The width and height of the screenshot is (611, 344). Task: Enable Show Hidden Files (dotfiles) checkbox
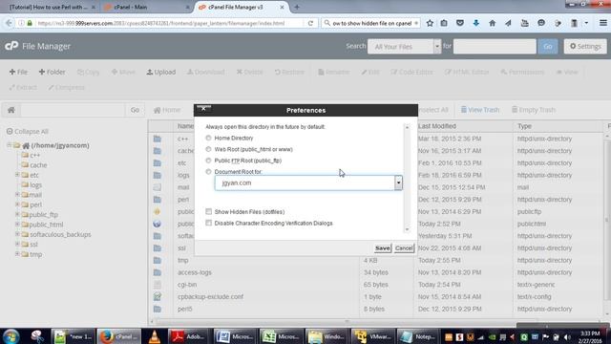(209, 211)
